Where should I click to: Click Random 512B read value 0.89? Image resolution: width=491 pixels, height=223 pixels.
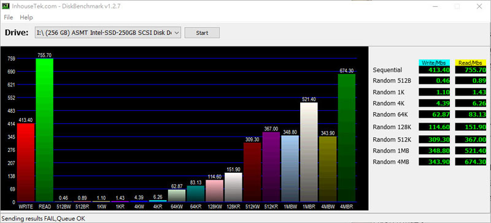point(470,81)
